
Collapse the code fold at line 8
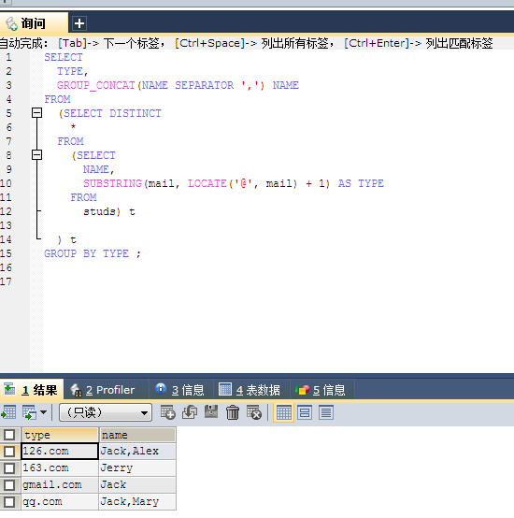tap(37, 155)
